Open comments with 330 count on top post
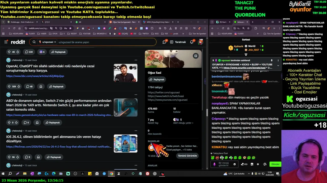 29,52
